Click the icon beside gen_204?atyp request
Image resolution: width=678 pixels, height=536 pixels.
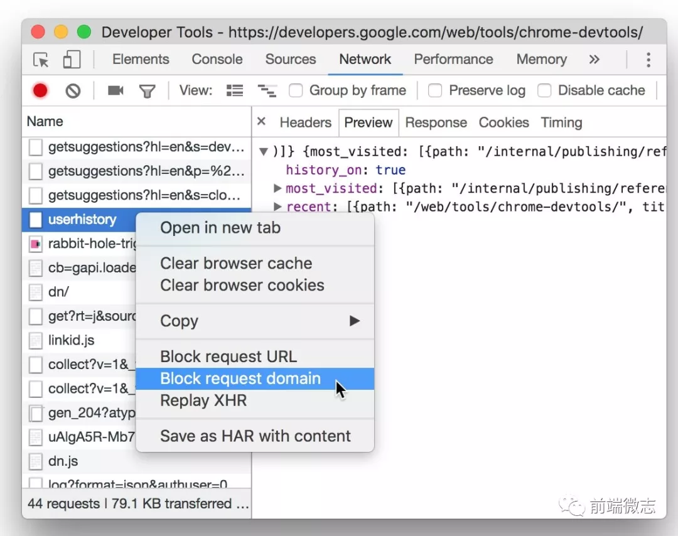click(35, 413)
